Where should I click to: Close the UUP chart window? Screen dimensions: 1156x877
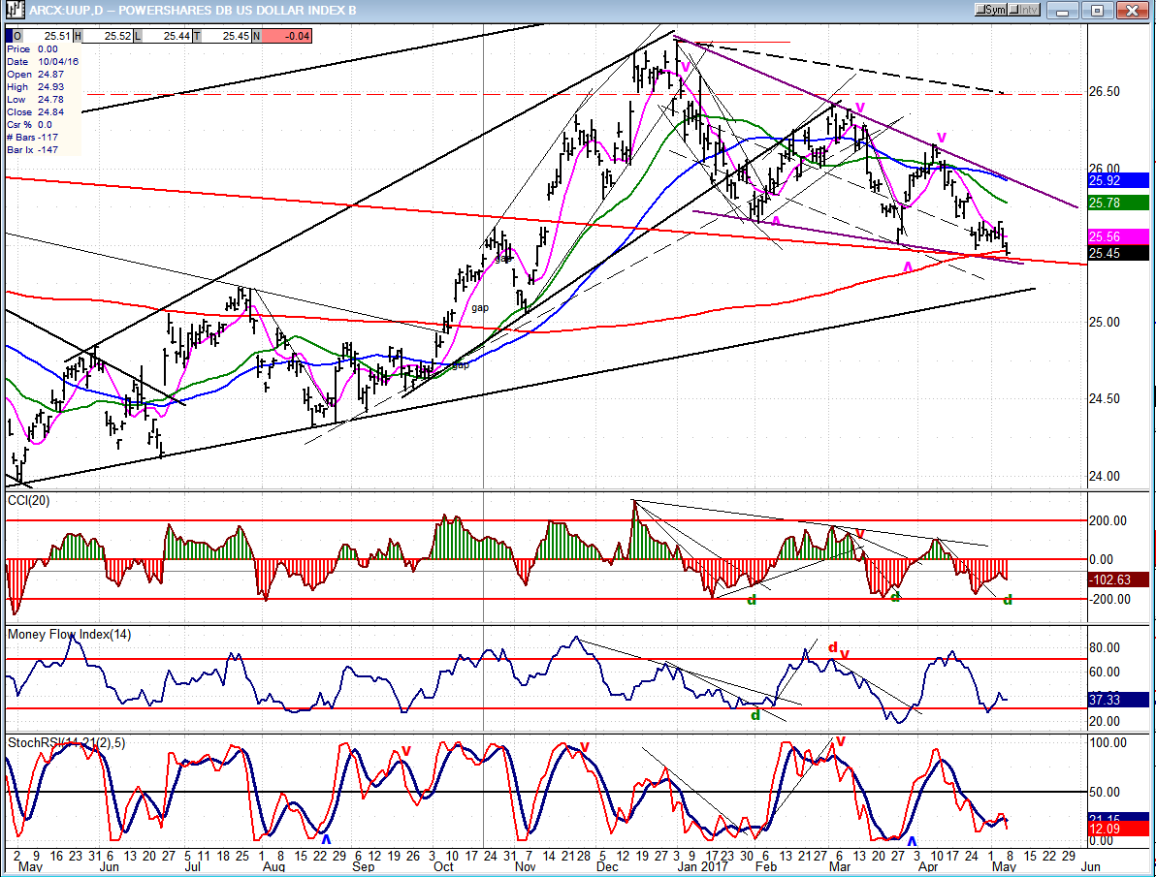pyautogui.click(x=1132, y=11)
